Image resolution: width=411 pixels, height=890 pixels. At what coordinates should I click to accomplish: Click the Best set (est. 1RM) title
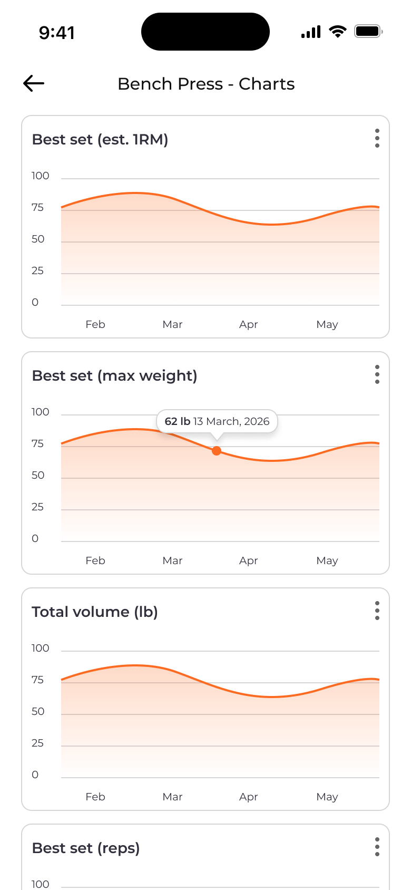100,140
